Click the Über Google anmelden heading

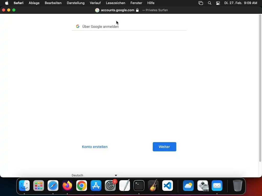[100, 27]
